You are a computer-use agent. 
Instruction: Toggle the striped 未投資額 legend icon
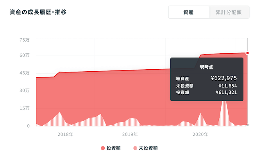135,148
